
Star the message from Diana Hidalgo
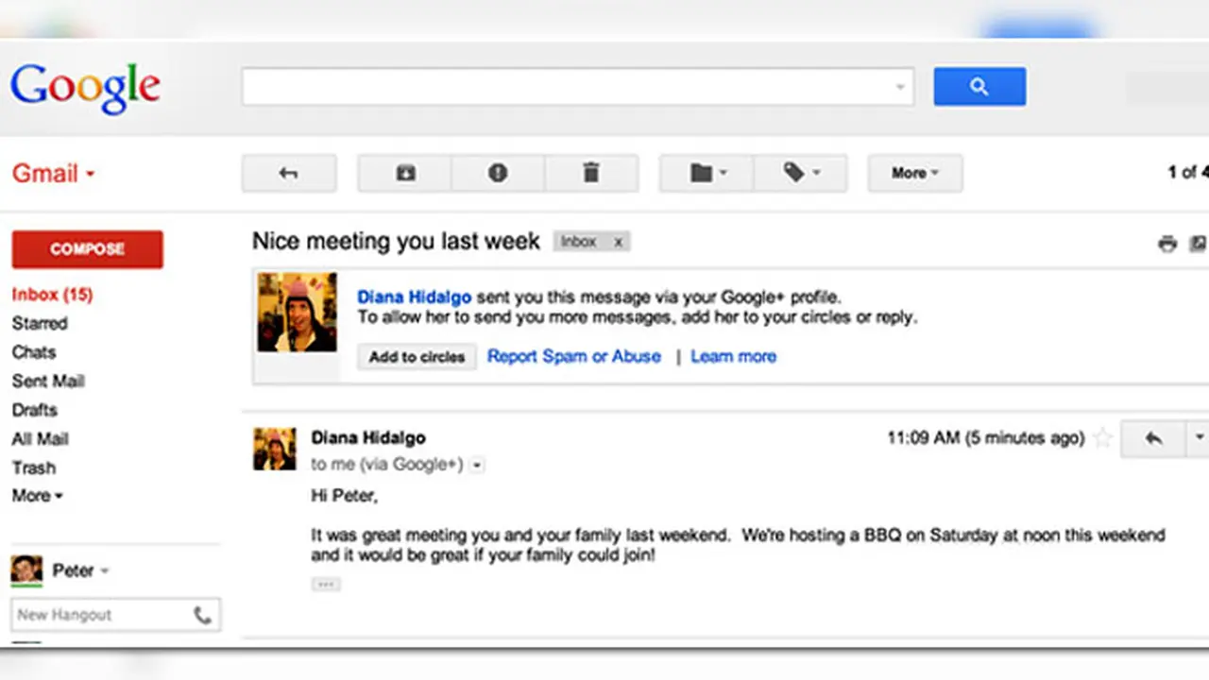1101,438
